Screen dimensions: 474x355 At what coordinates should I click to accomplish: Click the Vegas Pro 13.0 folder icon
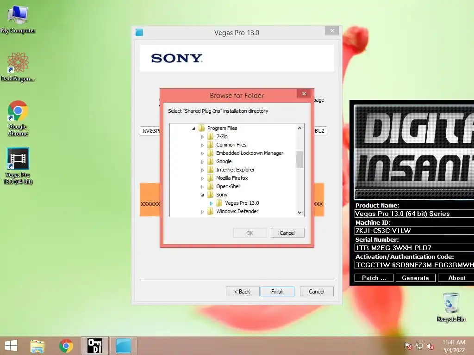click(219, 203)
